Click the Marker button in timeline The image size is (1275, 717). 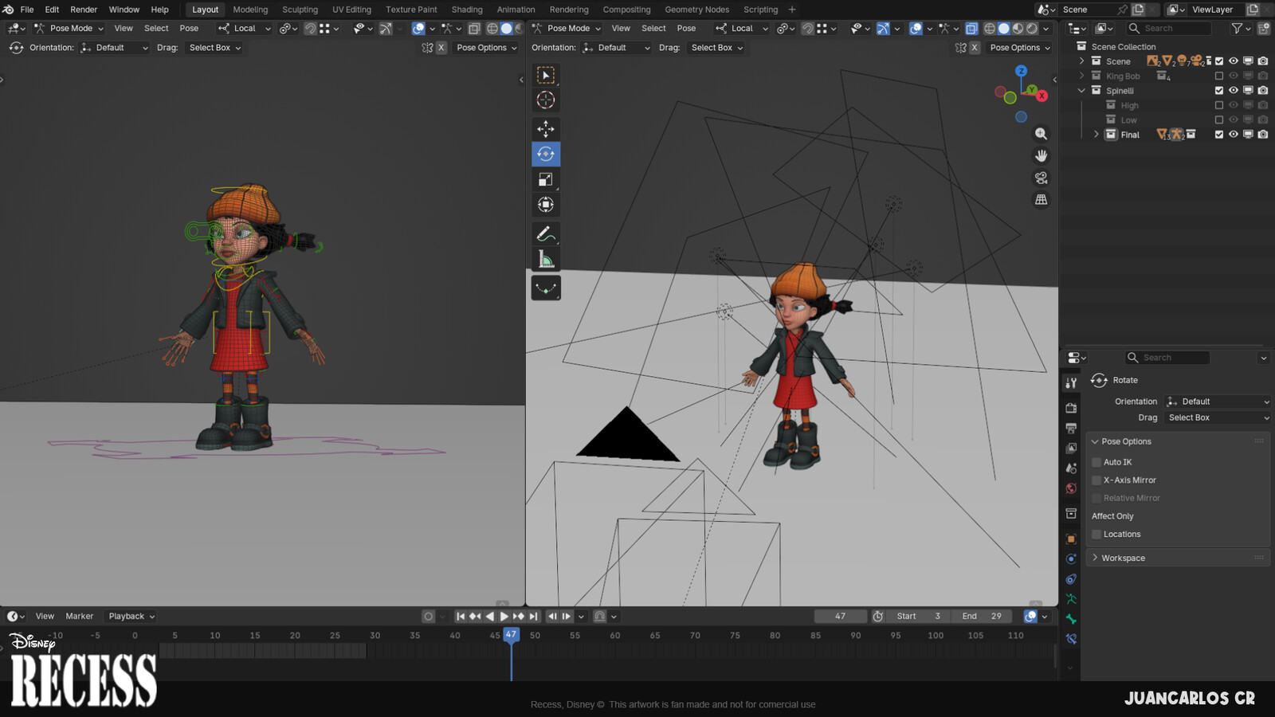79,616
